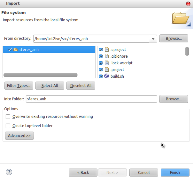Click the Into folder text field
The height and width of the screenshot is (180, 193).
point(91,99)
